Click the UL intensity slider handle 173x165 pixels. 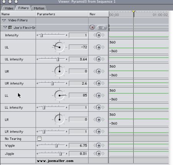[x=58, y=59]
